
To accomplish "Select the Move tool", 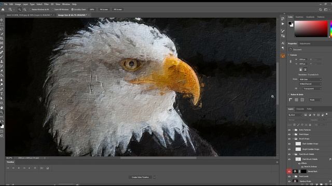I will click(2, 20).
